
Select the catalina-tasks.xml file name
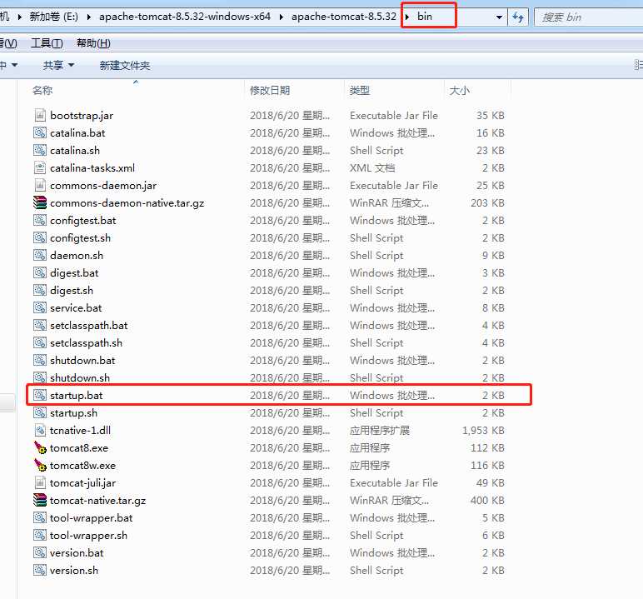pyautogui.click(x=92, y=167)
